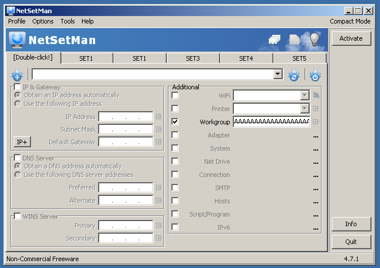Click the WiFi signal icon
This screenshot has width=380, height=268.
click(316, 96)
